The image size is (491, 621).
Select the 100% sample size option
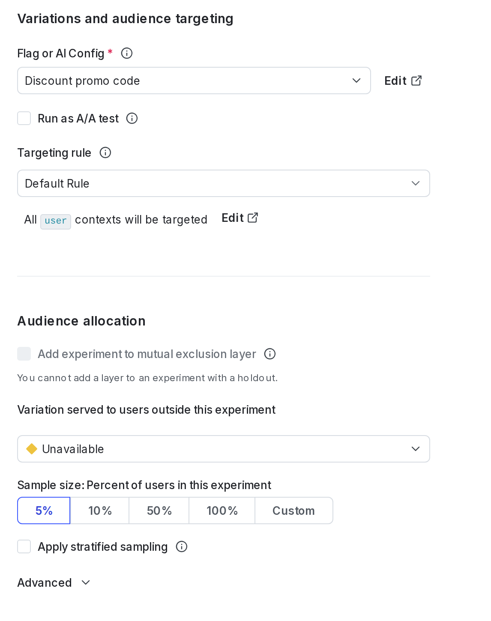point(222,511)
